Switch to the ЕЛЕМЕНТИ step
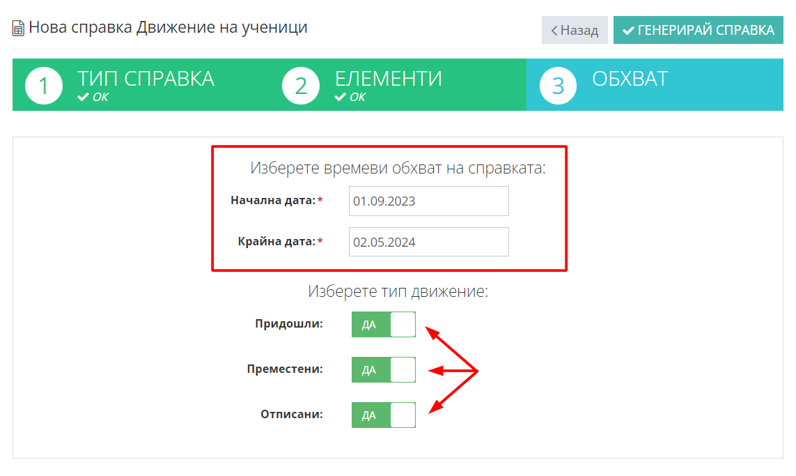796x476 pixels. click(x=388, y=79)
